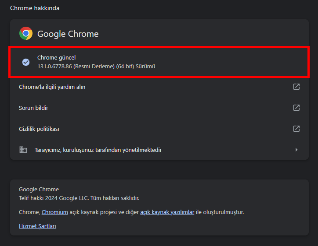Click Google Chrome label in footer card
This screenshot has width=318, height=246.
tap(39, 190)
